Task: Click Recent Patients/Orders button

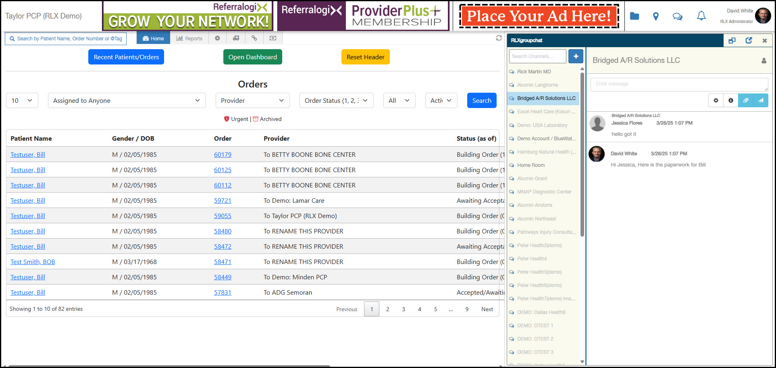Action: (126, 57)
